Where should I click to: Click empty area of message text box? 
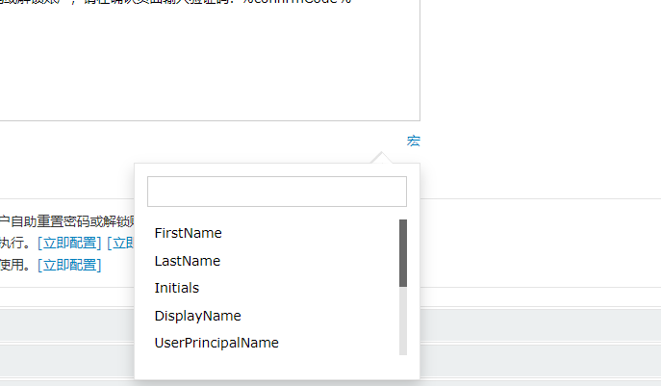[x=192, y=77]
